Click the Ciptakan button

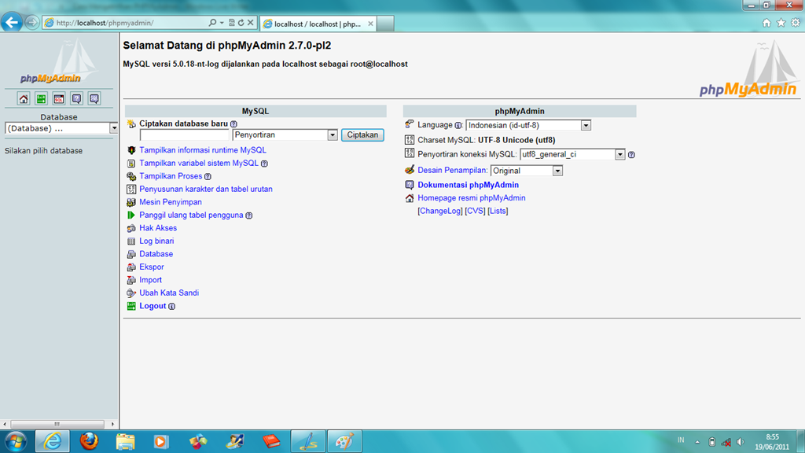(362, 135)
